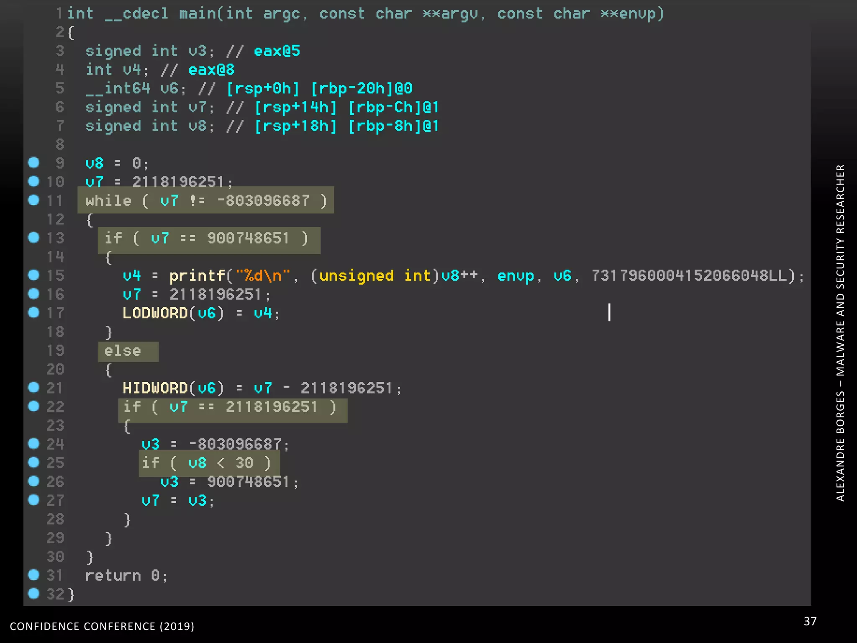The width and height of the screenshot is (857, 643).
Task: Click the [rsp+18h] [rbp-8h]@1 comment
Action: pyautogui.click(x=347, y=126)
